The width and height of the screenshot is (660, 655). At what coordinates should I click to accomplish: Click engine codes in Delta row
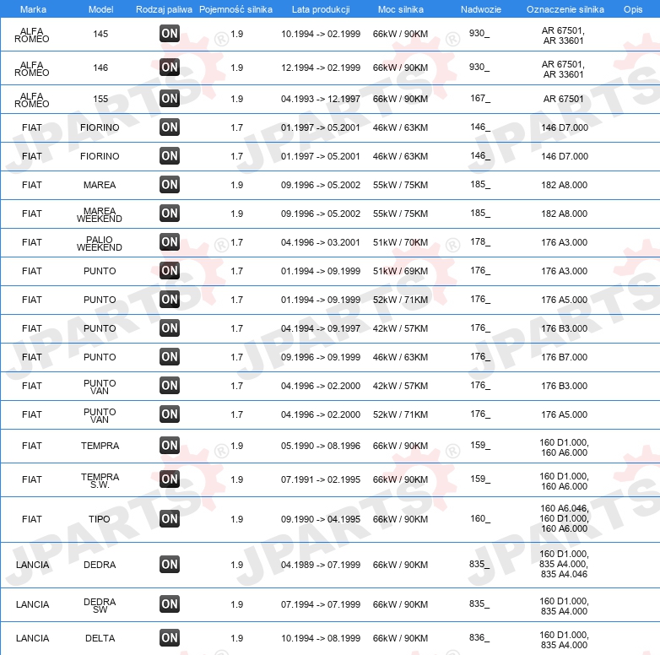pyautogui.click(x=564, y=640)
